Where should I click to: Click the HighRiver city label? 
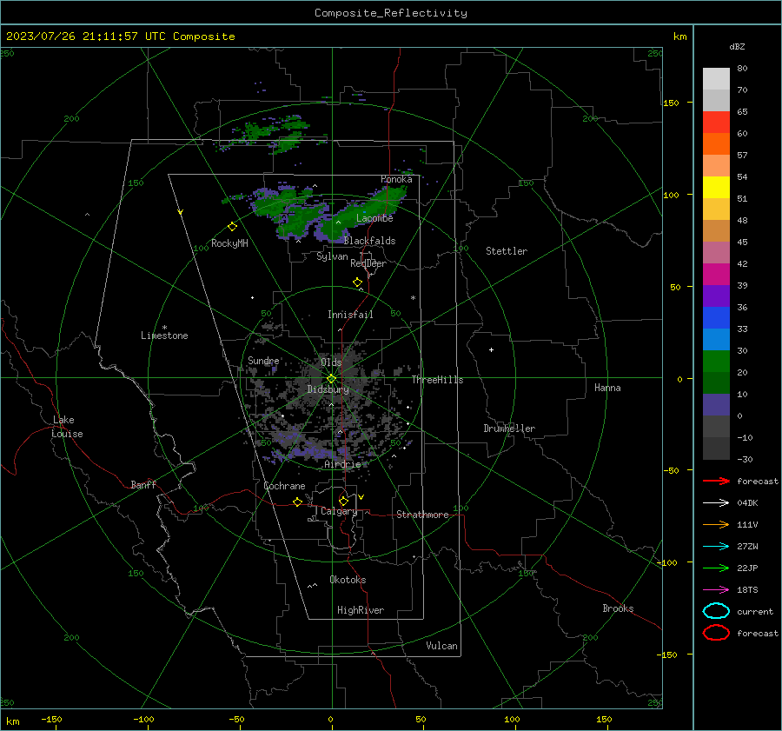[361, 610]
